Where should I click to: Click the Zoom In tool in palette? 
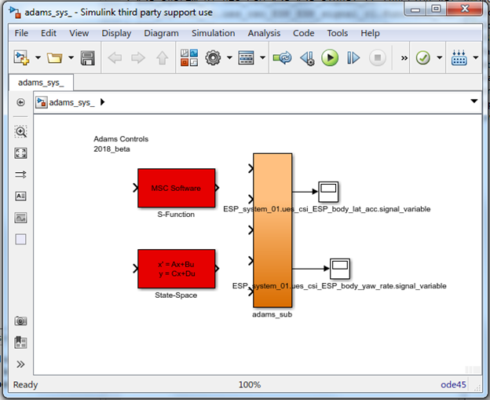[x=20, y=132]
